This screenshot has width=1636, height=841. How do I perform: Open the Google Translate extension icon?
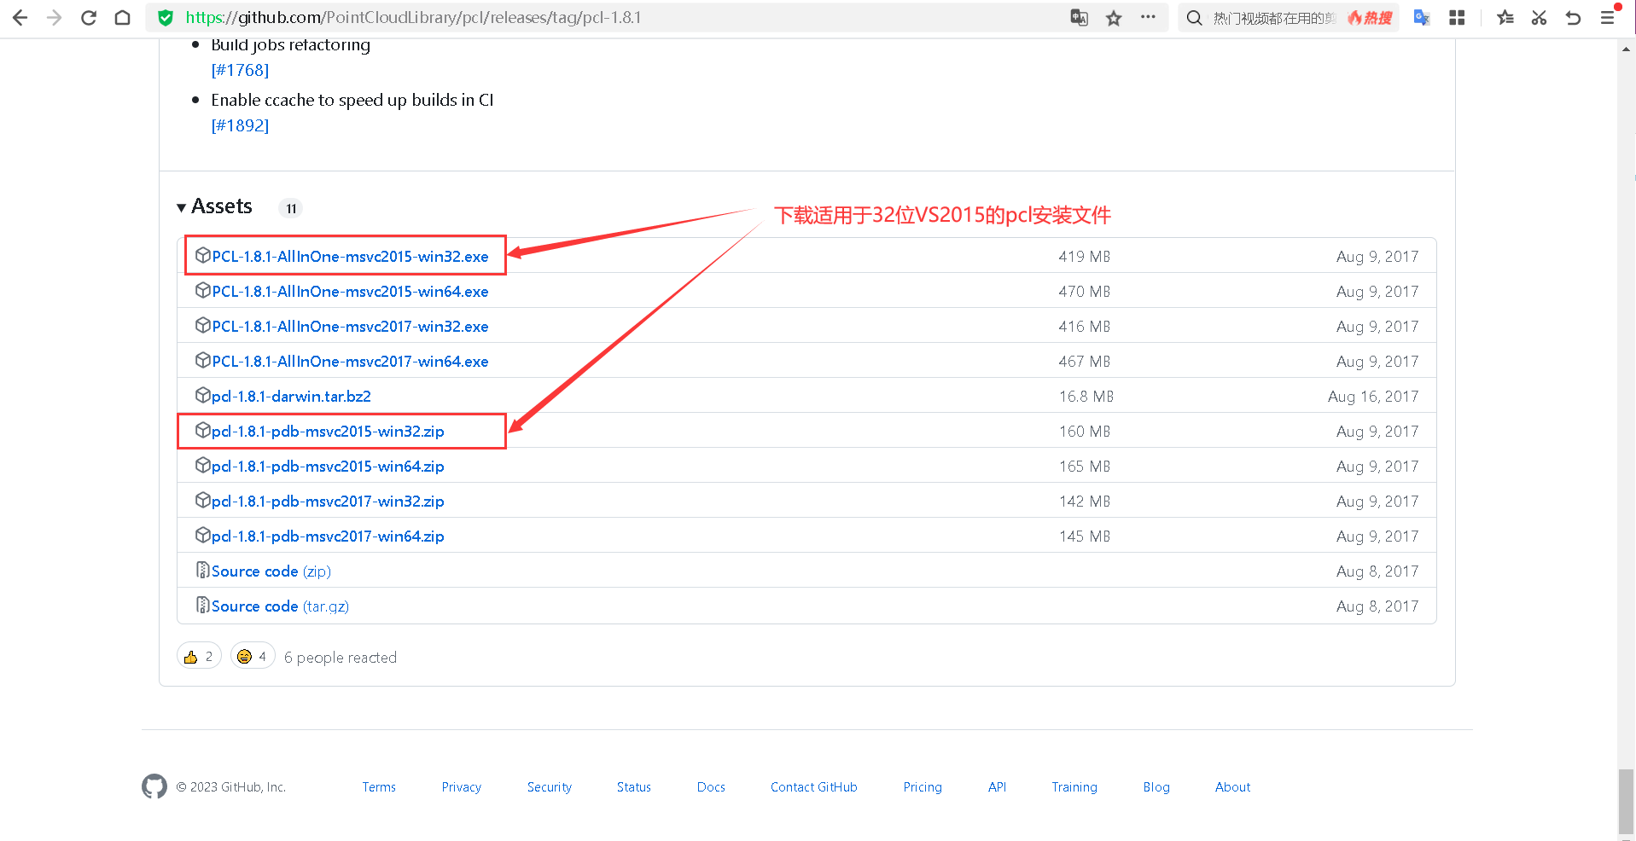click(x=1422, y=18)
